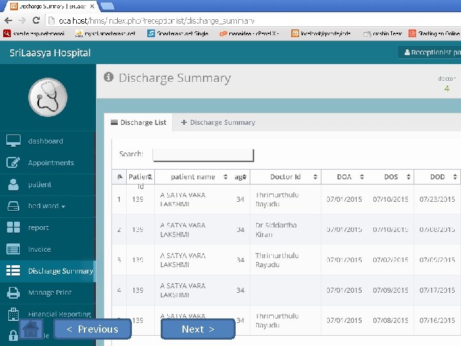Expand the bed ward dropdown menu
461x346 pixels.
tap(48, 206)
